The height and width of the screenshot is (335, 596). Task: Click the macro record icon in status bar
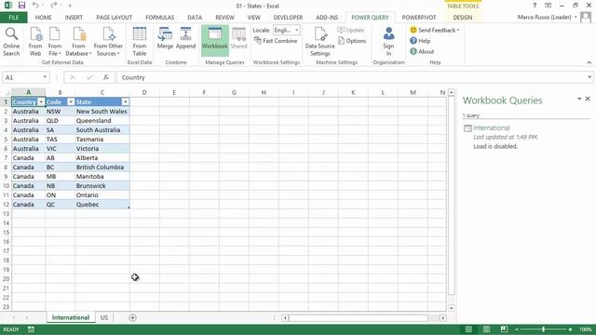31,329
